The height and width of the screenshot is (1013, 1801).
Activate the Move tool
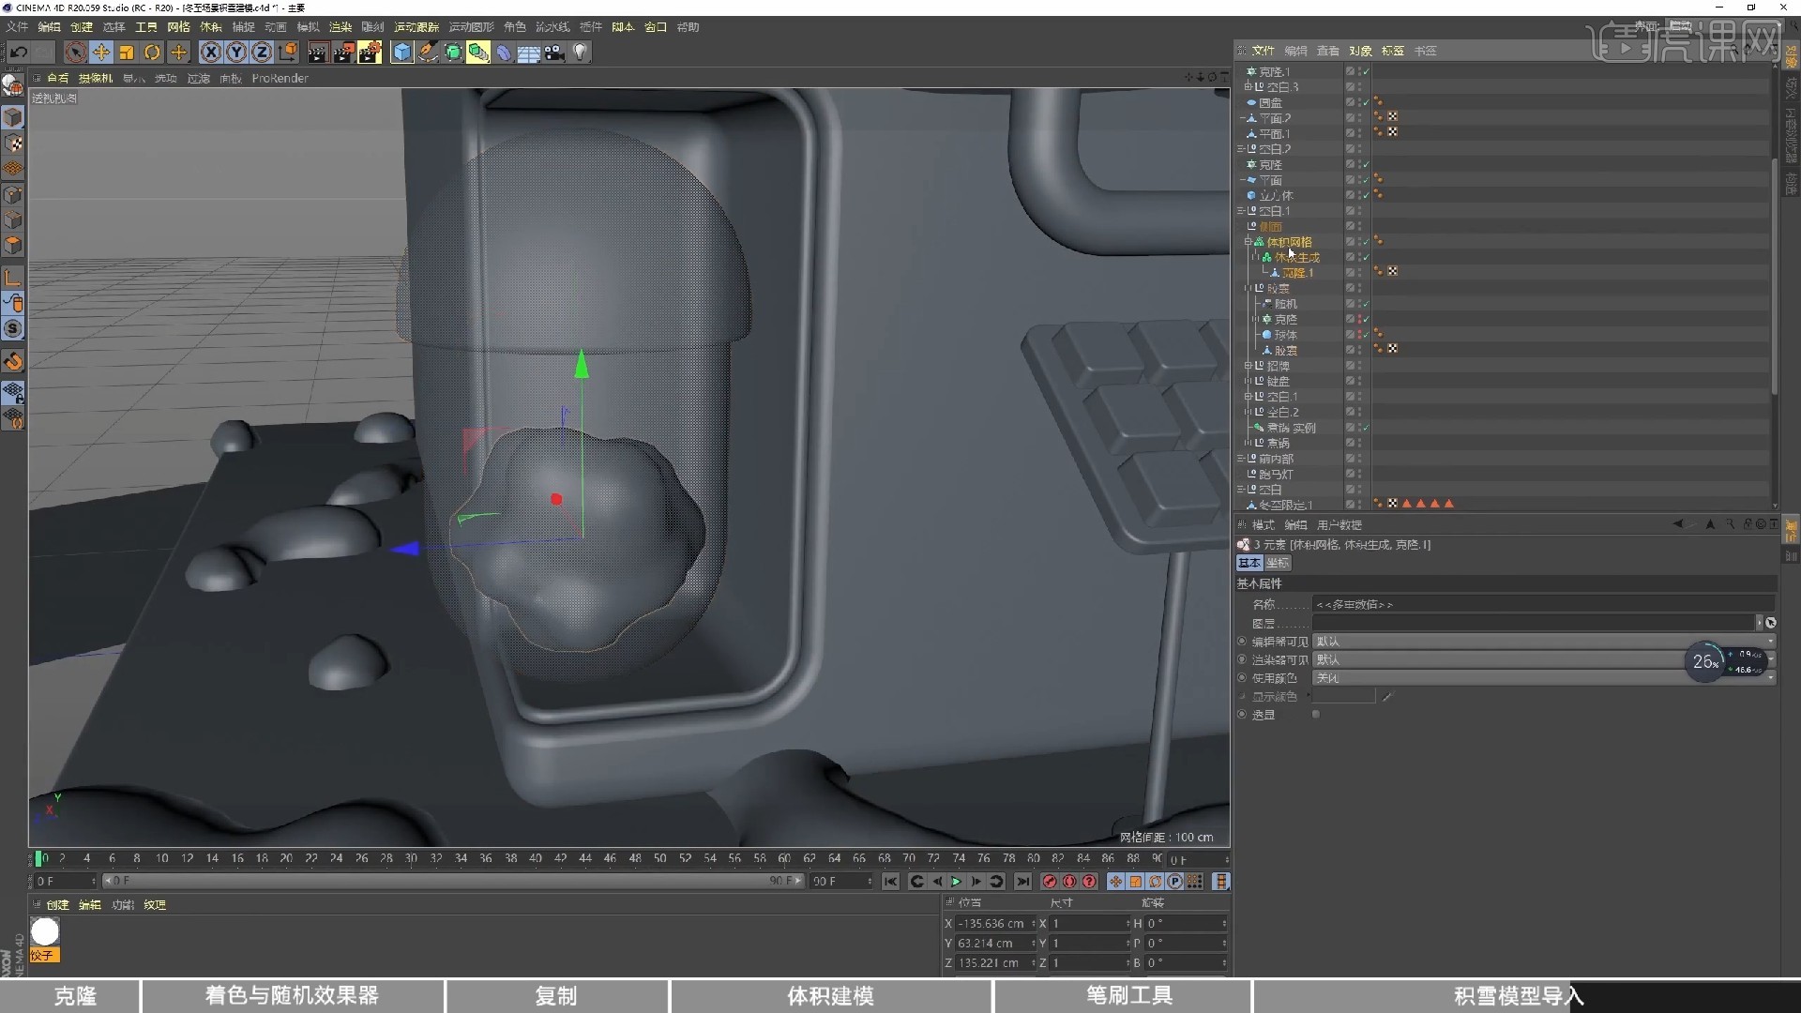coord(101,53)
